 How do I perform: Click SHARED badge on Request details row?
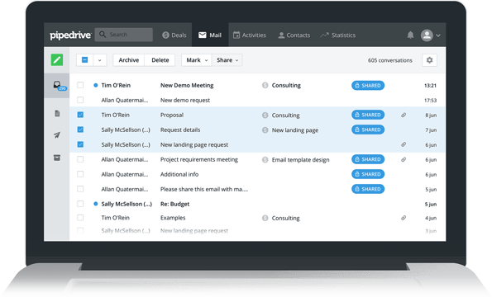pyautogui.click(x=368, y=130)
